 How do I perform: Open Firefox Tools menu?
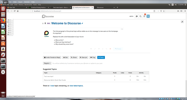[35, 5]
